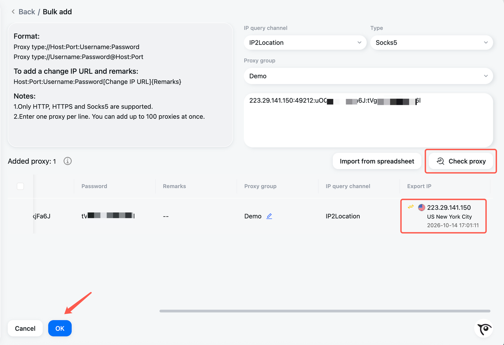This screenshot has height=345, width=504.
Task: Click the 'US New York City' location text
Action: pos(449,217)
